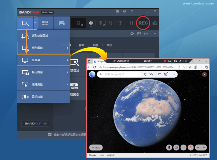
Task: Bookmark the page with star icon
Action: pyautogui.click(x=184, y=67)
